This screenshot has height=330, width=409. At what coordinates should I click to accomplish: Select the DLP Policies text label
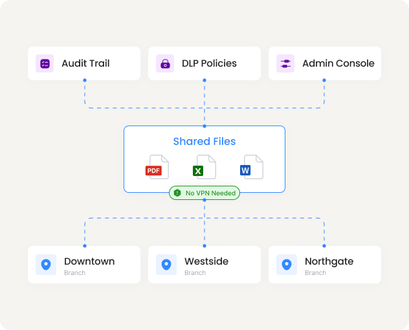(208, 63)
